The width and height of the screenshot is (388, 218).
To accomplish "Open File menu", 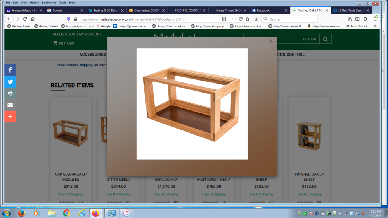I will coord(8,3).
